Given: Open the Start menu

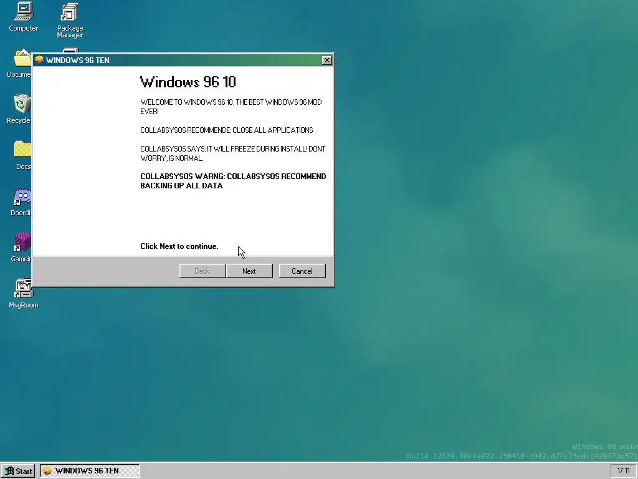Looking at the screenshot, I should [x=18, y=471].
